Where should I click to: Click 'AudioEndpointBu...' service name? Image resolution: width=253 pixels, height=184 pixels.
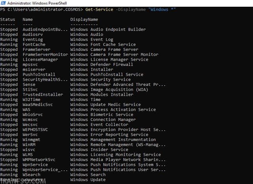point(45,30)
